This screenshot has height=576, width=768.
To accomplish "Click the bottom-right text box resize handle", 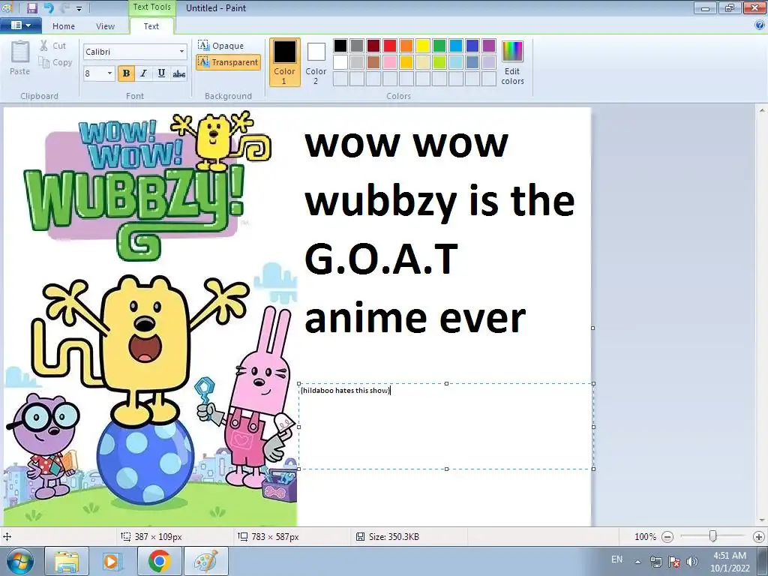I will (x=594, y=469).
